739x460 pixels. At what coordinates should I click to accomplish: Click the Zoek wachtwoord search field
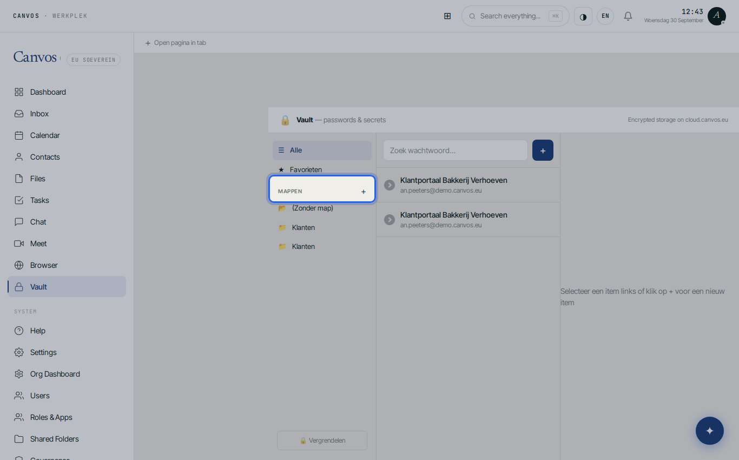click(x=456, y=150)
